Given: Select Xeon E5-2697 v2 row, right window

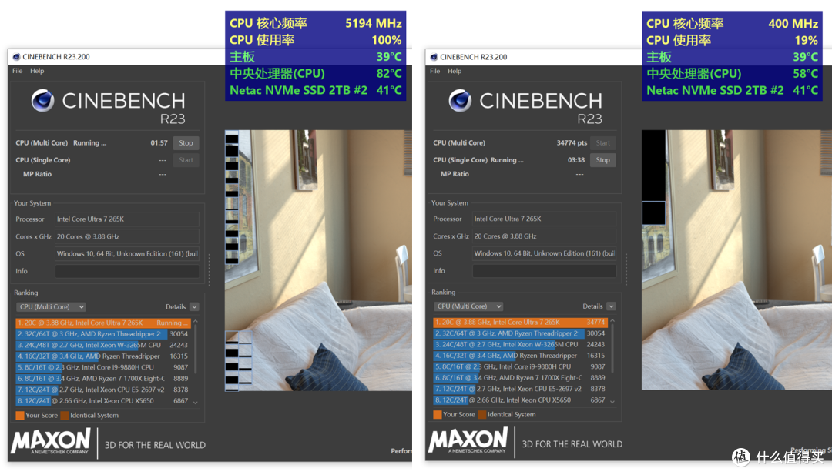Looking at the screenshot, I should point(521,389).
